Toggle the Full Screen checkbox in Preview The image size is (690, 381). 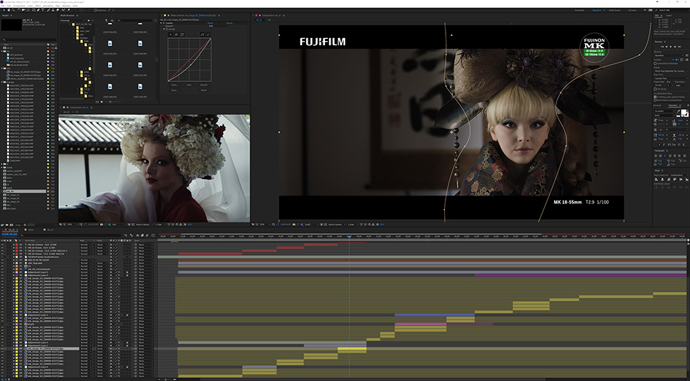pyautogui.click(x=656, y=89)
